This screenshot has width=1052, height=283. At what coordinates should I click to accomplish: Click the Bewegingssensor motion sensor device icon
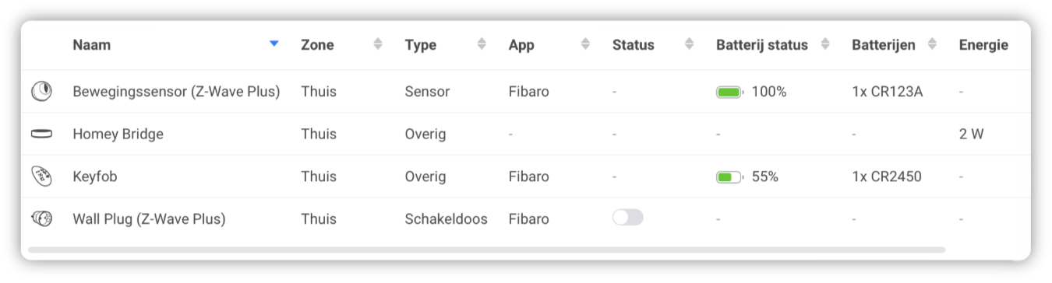point(41,92)
